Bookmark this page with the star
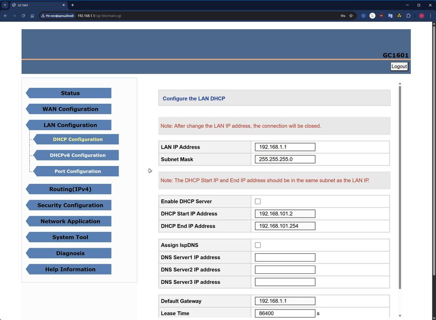436x320 pixels. click(351, 16)
